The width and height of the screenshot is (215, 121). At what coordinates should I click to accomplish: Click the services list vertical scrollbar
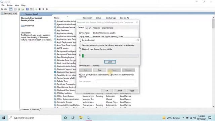pyautogui.click(x=213, y=62)
